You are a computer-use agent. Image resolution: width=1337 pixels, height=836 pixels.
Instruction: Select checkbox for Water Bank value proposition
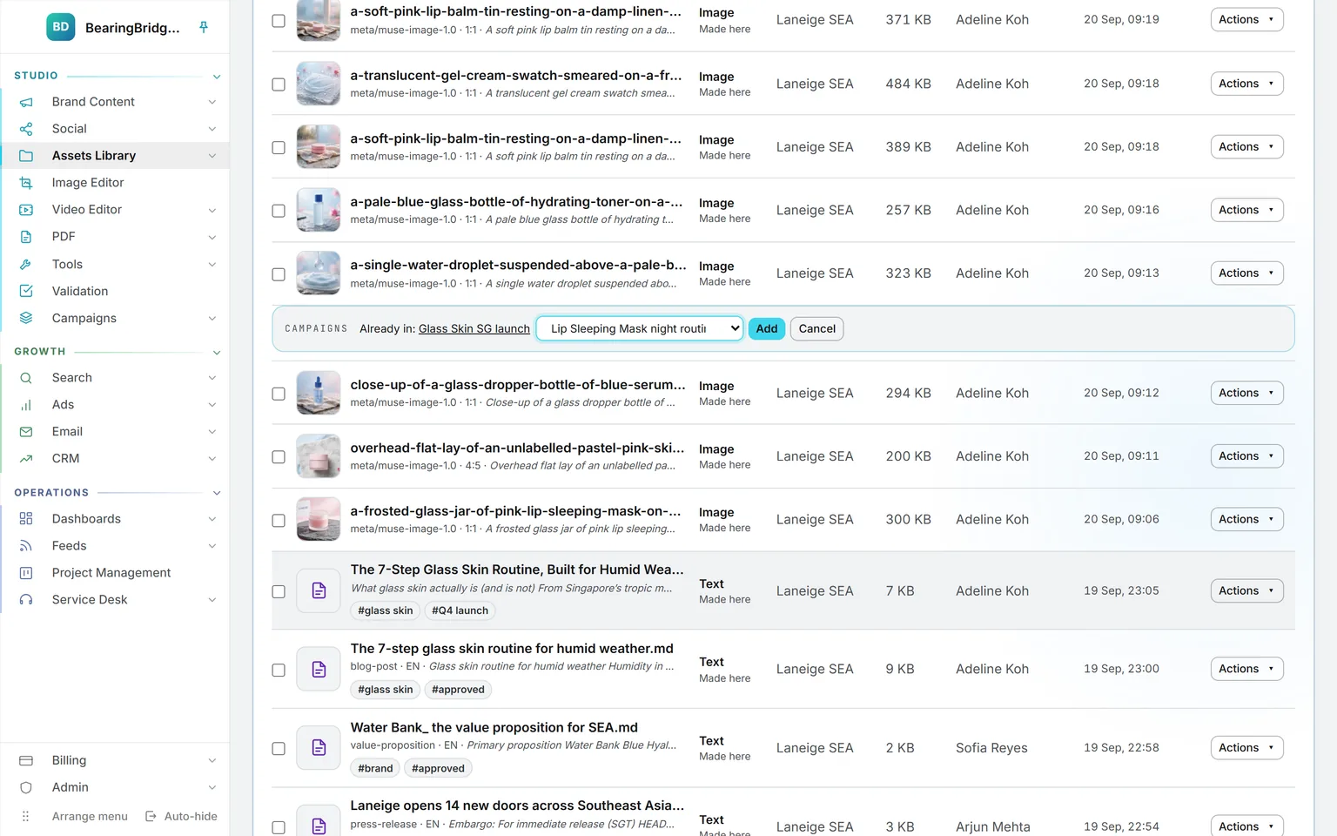pos(279,749)
